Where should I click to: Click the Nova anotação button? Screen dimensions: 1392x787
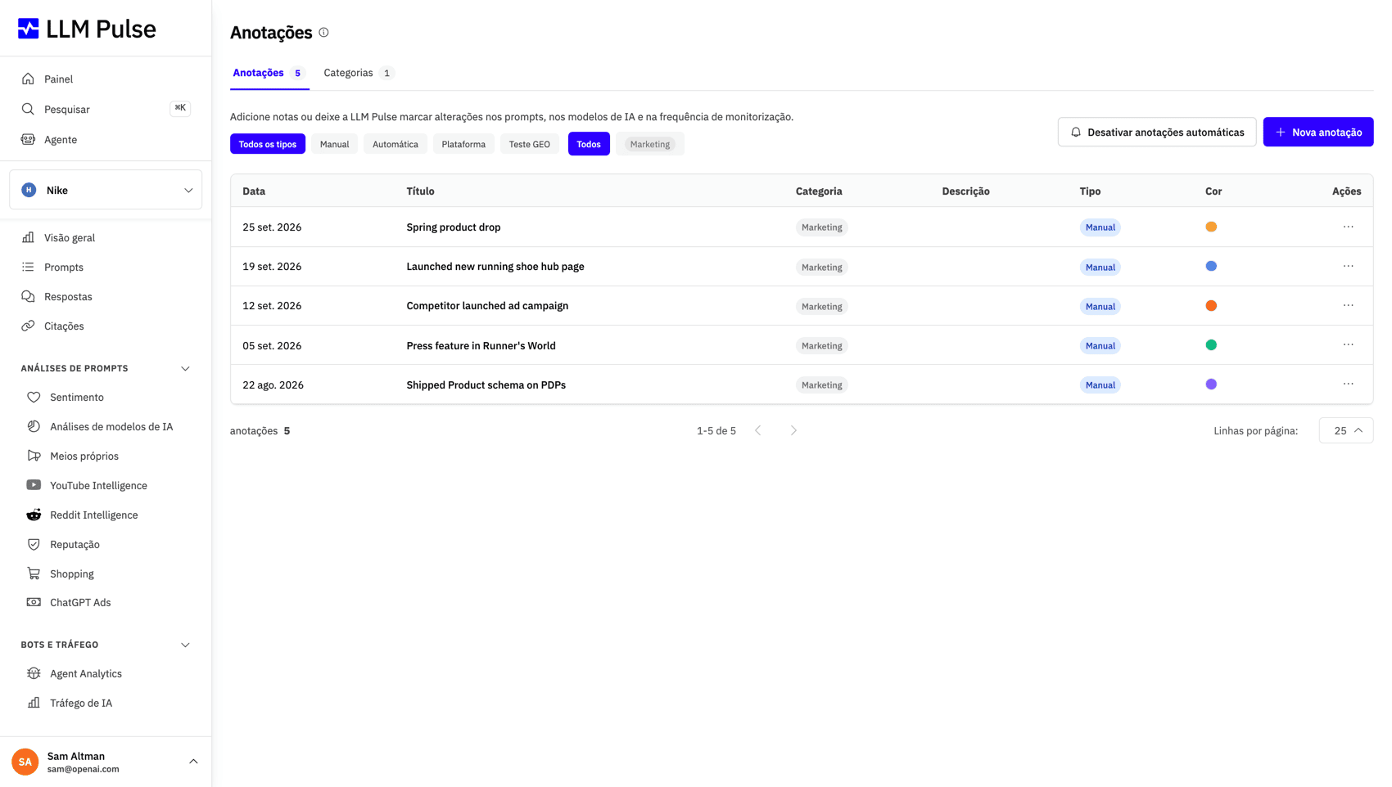pyautogui.click(x=1318, y=132)
